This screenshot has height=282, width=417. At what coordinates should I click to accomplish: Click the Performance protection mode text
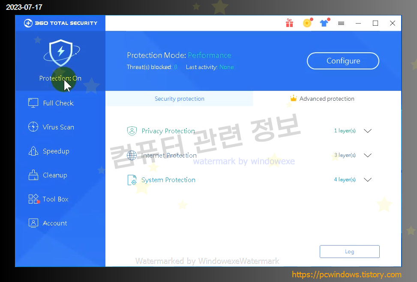(x=210, y=55)
